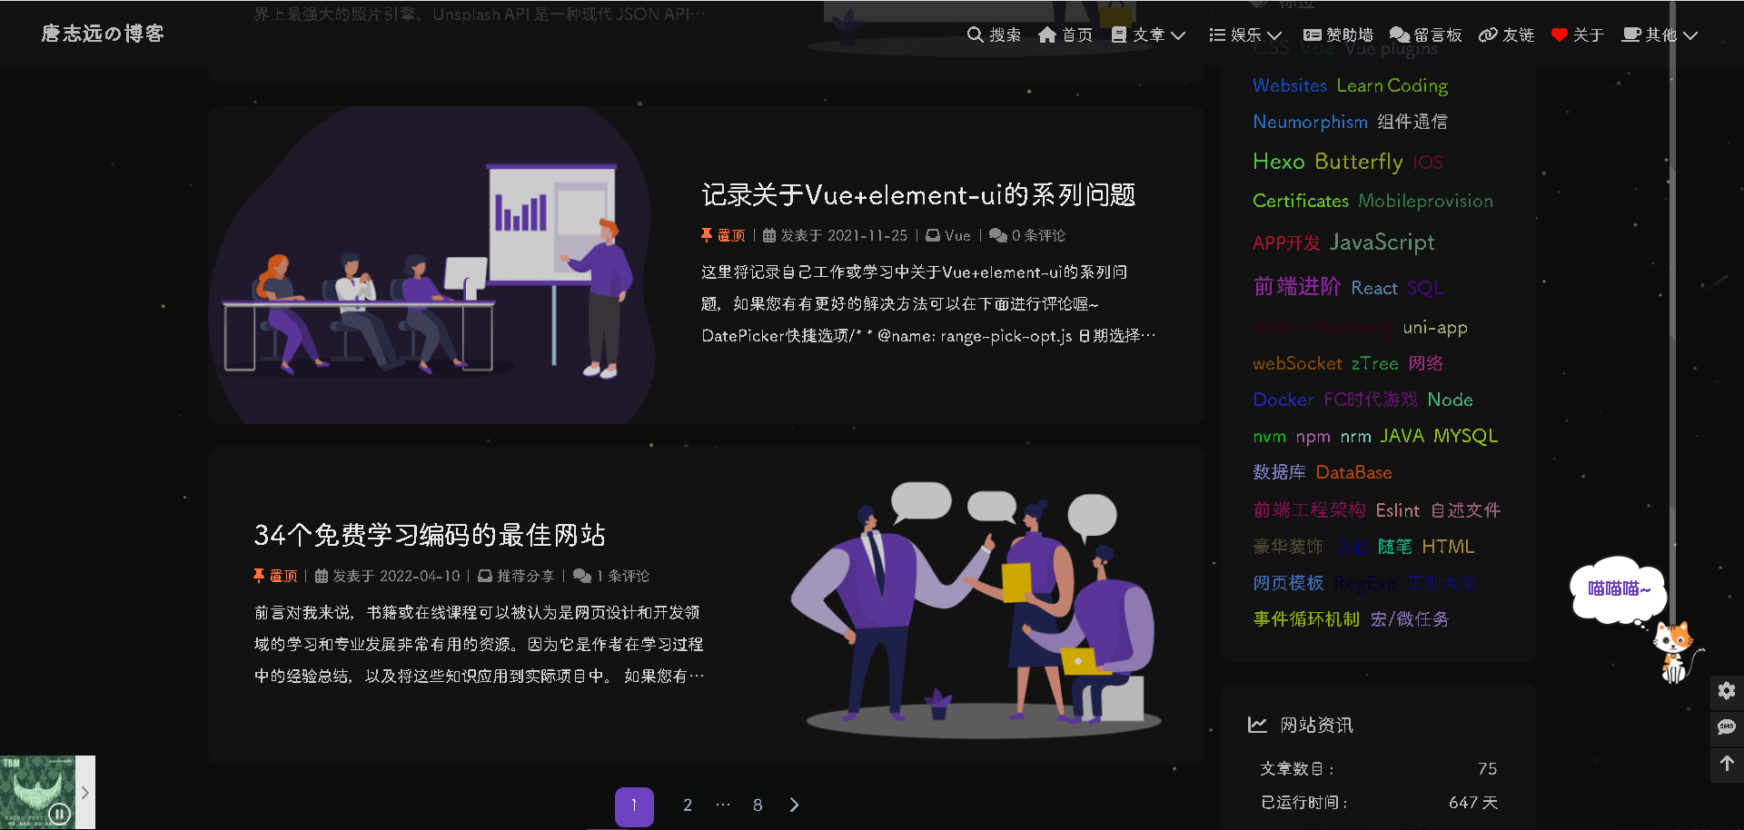This screenshot has width=1744, height=830.
Task: Click the 友链 link icon
Action: (x=1488, y=35)
